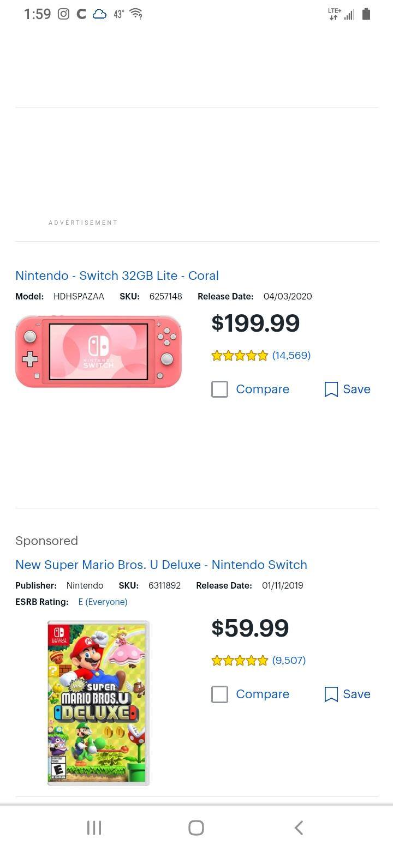
Task: View 9,507 reviews for Mario Bros. U Deluxe
Action: tap(289, 660)
